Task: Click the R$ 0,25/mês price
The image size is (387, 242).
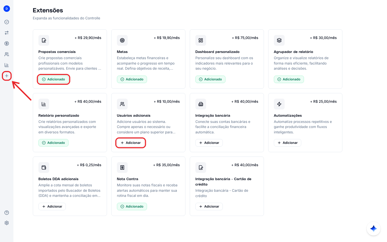Action: pyautogui.click(x=89, y=165)
